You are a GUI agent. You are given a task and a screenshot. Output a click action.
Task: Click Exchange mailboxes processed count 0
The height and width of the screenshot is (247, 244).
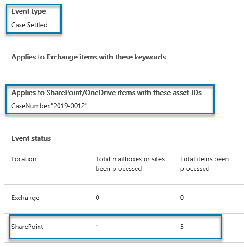click(x=98, y=198)
